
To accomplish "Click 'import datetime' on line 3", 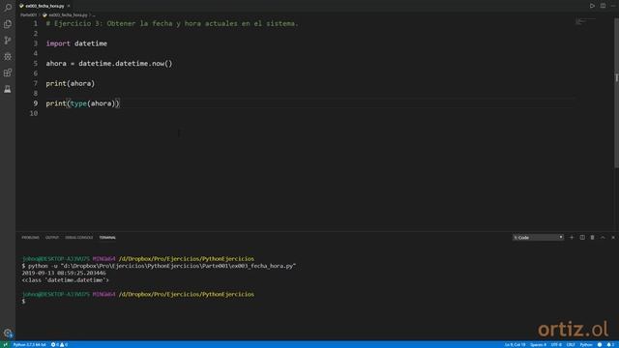I will click(76, 43).
